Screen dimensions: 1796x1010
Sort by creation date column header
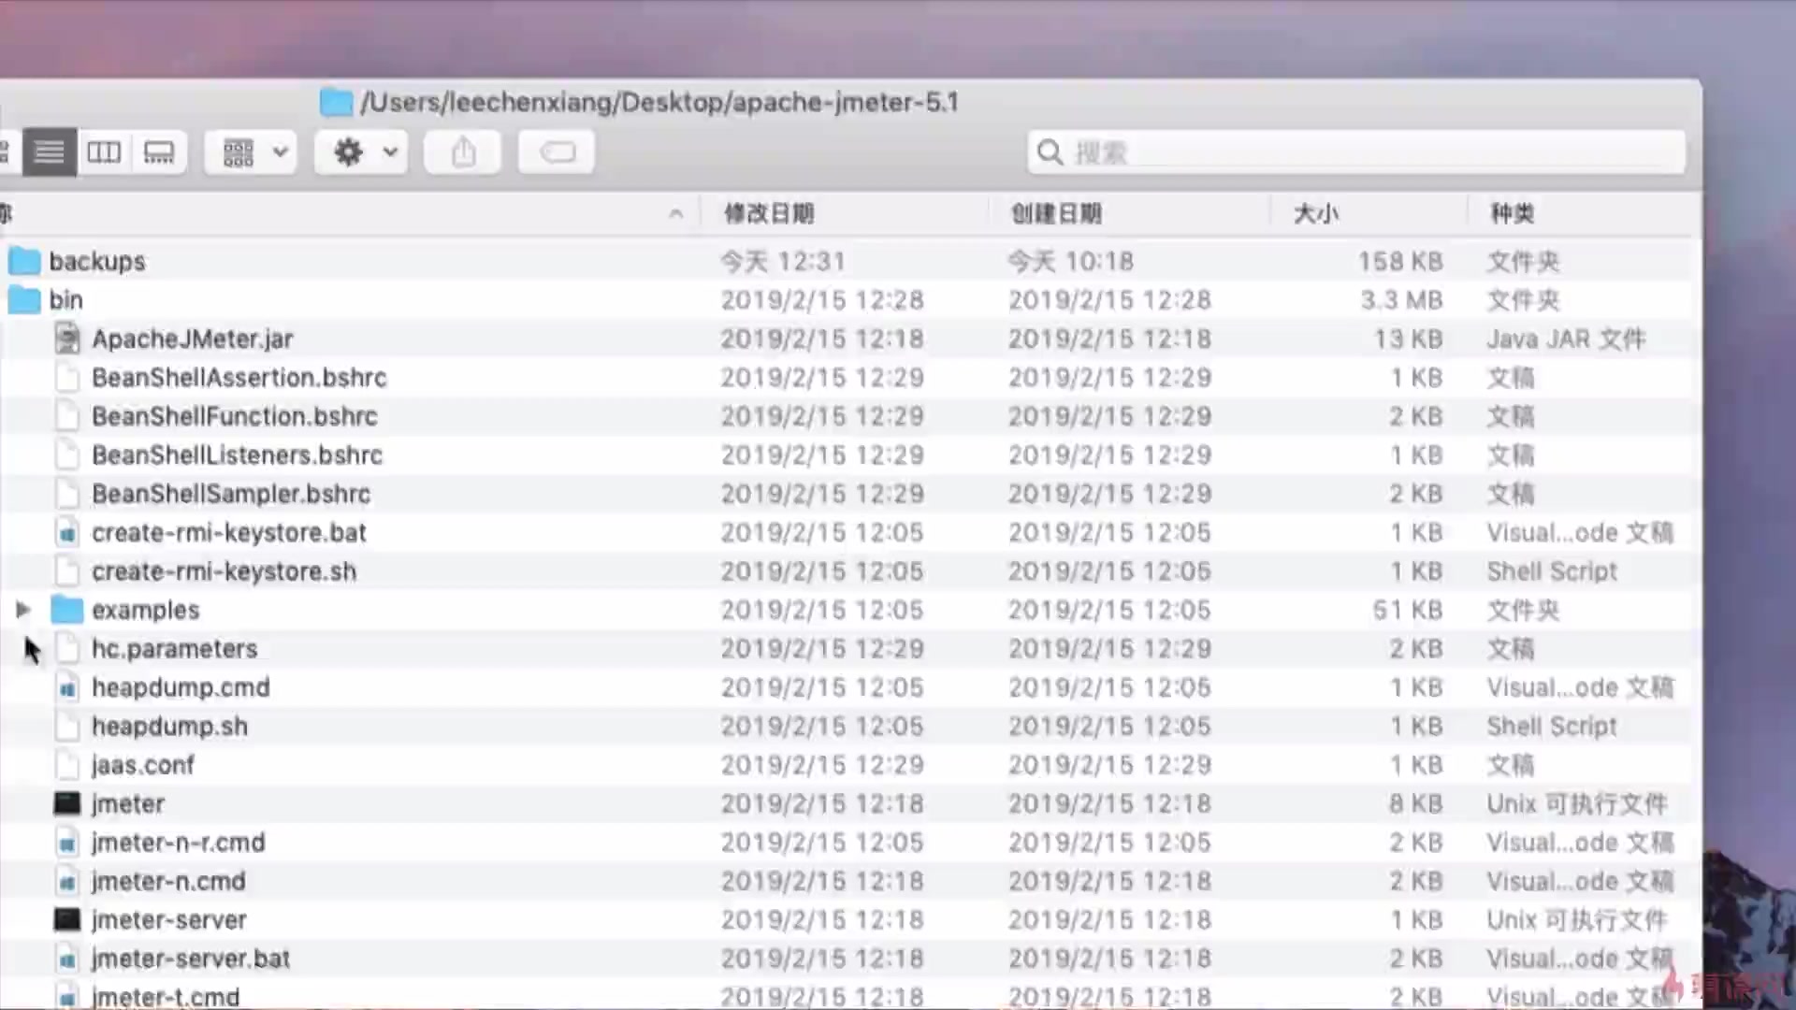[1056, 214]
